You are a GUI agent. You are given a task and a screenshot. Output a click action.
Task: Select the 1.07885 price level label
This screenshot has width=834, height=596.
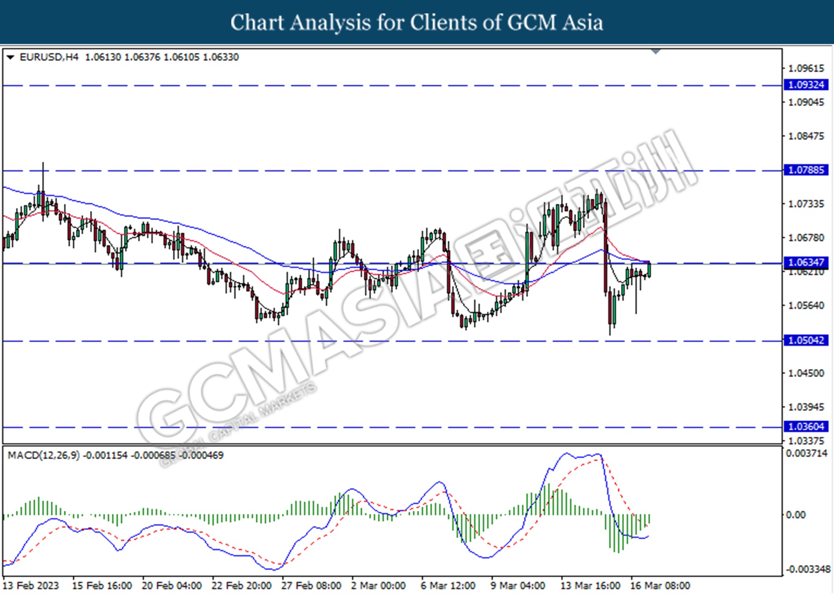[x=806, y=170]
